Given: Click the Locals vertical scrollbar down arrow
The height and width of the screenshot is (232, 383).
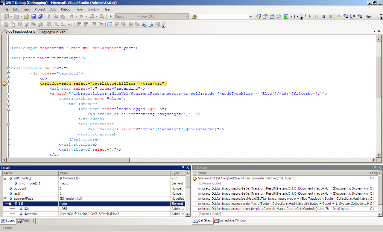Looking at the screenshot, I should coord(188,214).
